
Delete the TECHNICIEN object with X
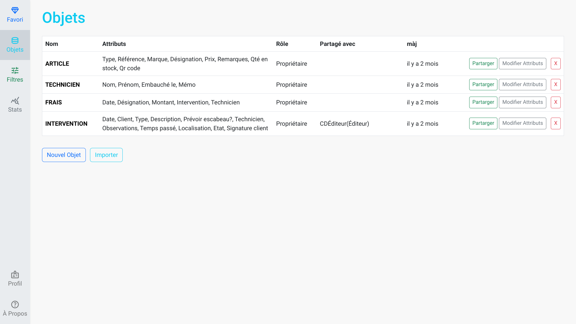(x=556, y=85)
